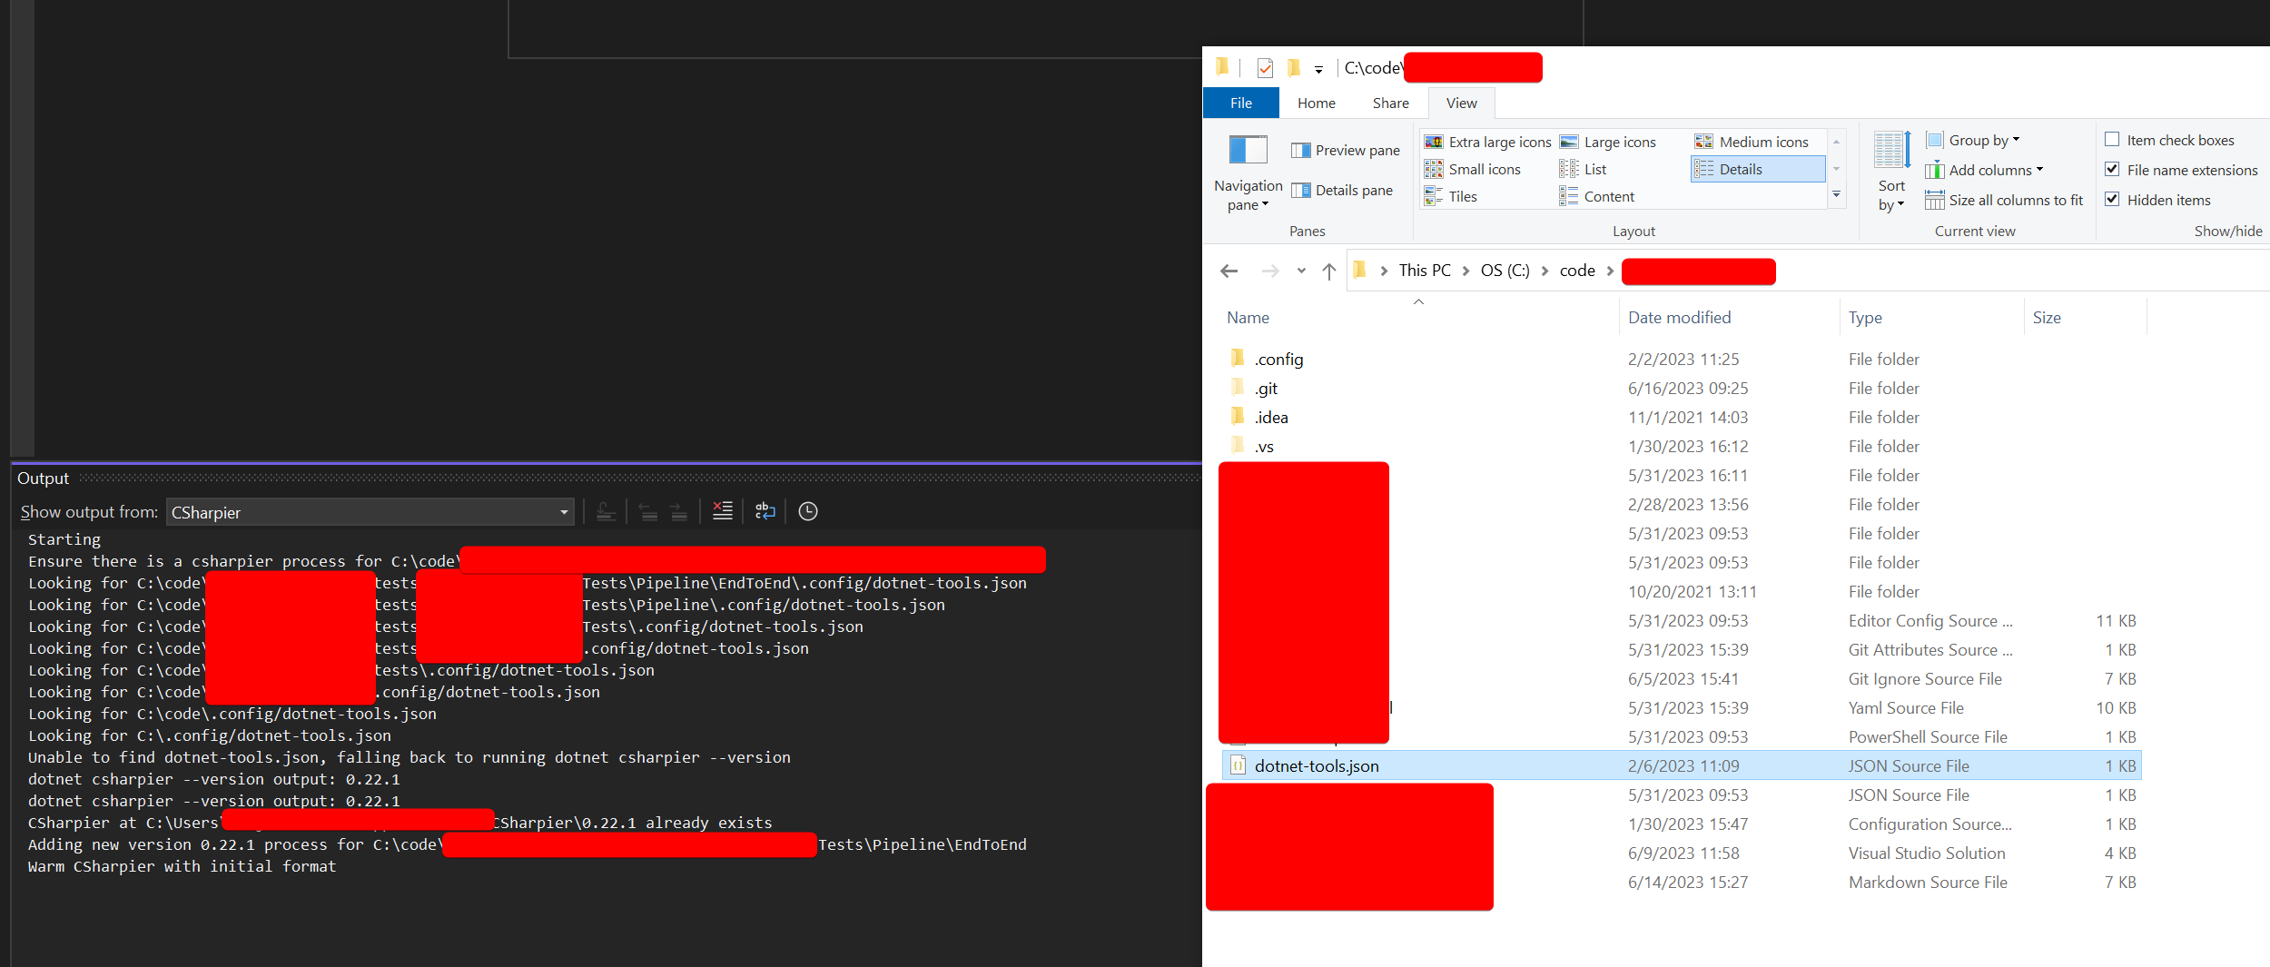The height and width of the screenshot is (967, 2270).
Task: Navigate to the code breadcrumb folder
Action: (x=1577, y=271)
